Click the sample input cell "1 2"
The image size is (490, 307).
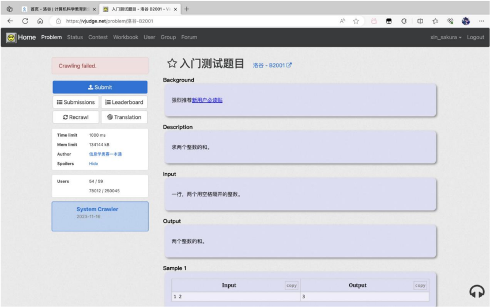point(236,297)
